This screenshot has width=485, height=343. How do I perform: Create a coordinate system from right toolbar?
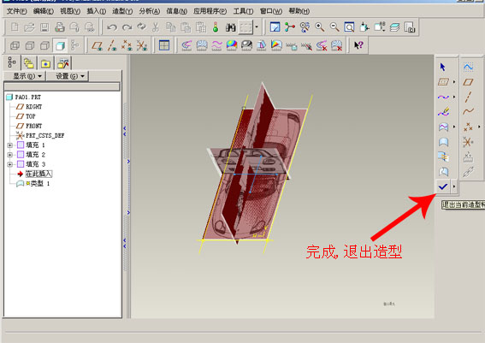coord(468,142)
